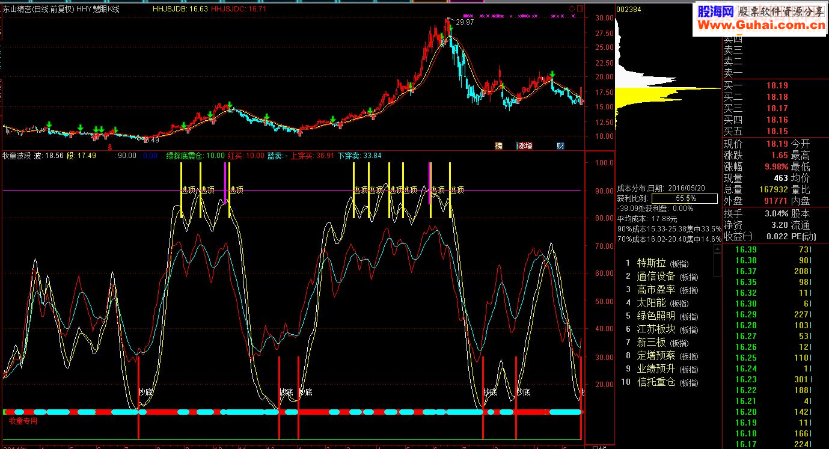Open the 财 marker on the K-line chart
This screenshot has width=829, height=449.
[560, 145]
